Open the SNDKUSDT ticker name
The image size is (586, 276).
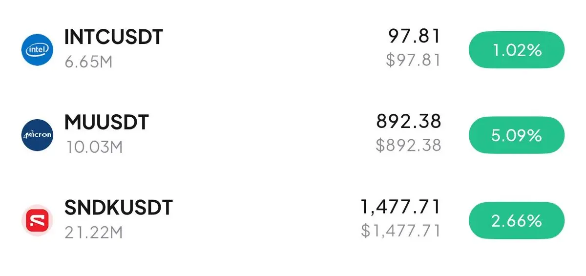click(119, 208)
